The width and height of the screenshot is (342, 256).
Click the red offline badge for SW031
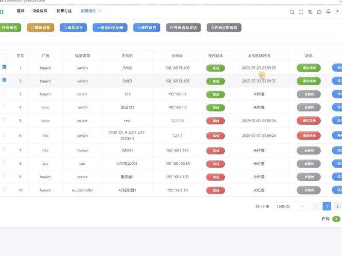click(215, 151)
